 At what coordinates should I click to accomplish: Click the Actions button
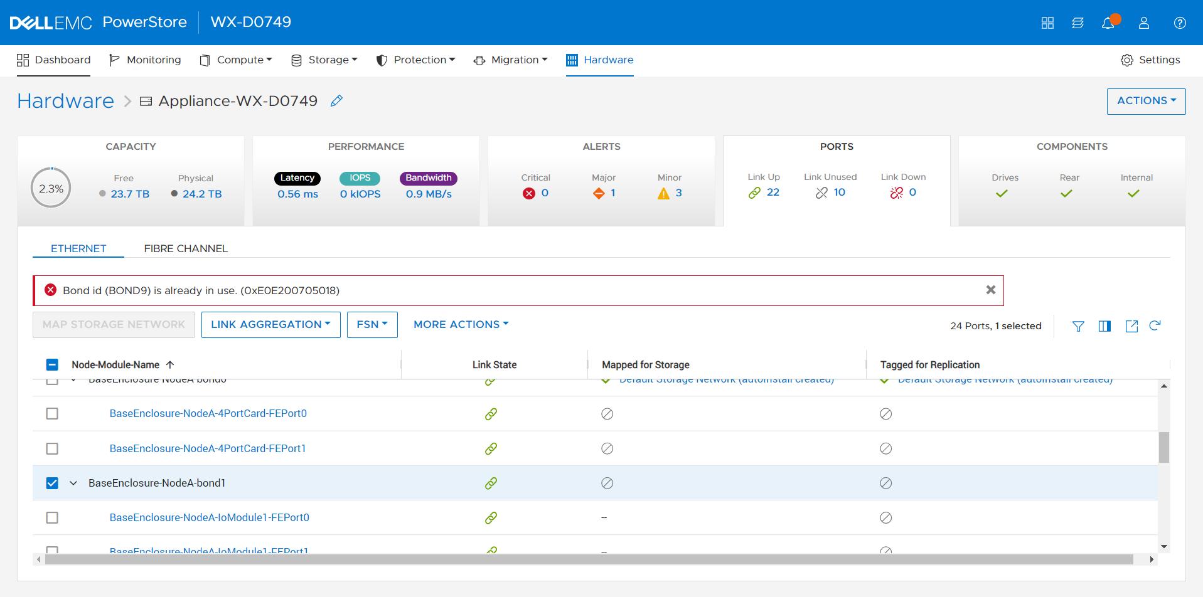click(x=1146, y=101)
